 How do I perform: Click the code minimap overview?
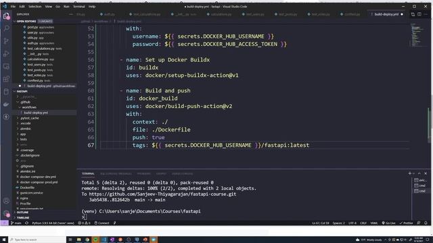point(417,35)
